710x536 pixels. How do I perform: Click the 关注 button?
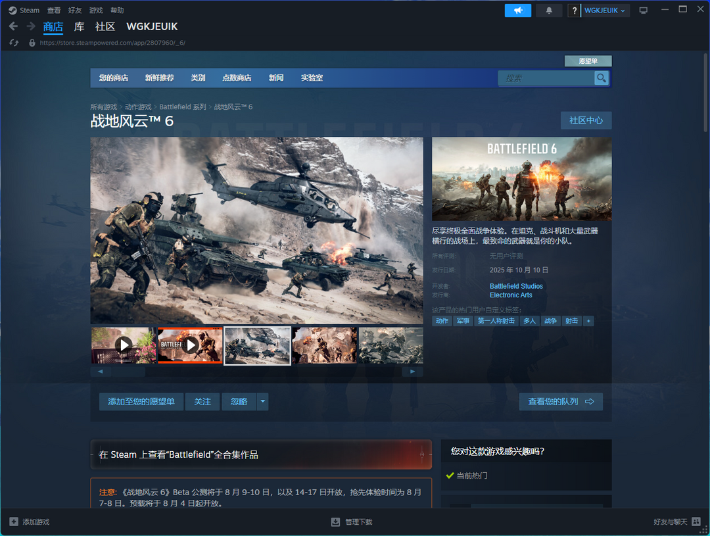pyautogui.click(x=202, y=401)
